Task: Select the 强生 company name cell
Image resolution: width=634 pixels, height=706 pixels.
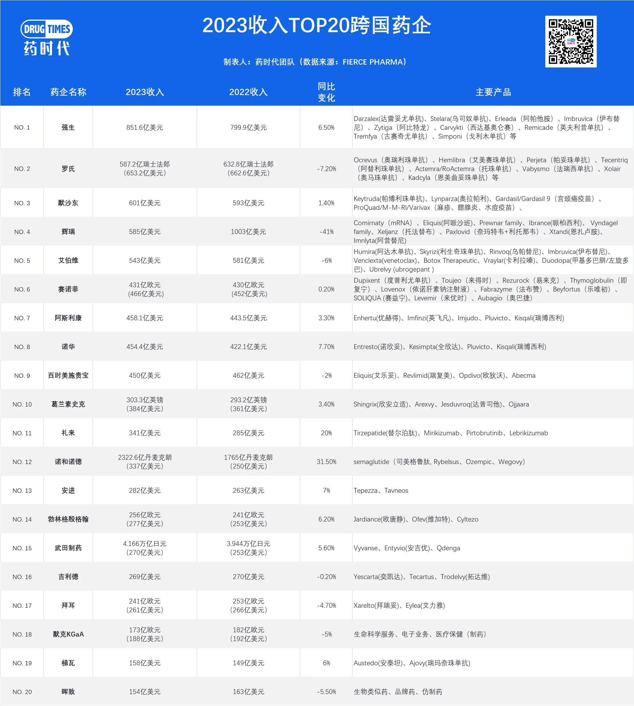Action: click(x=68, y=127)
